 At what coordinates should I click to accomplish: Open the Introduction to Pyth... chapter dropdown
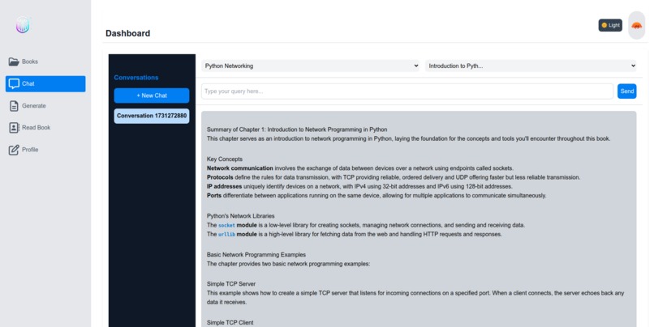click(531, 66)
